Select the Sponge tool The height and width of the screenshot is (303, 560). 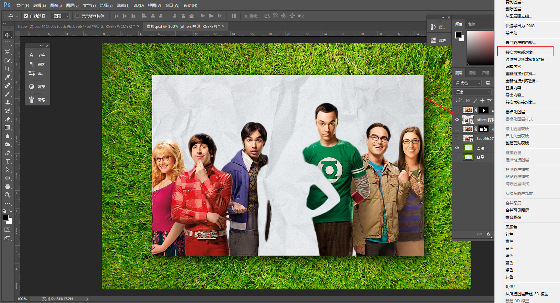click(x=7, y=144)
